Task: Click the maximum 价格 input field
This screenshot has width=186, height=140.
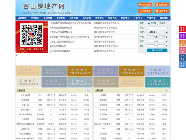Action: pyautogui.click(x=161, y=46)
